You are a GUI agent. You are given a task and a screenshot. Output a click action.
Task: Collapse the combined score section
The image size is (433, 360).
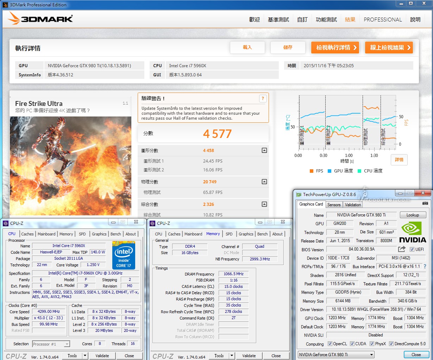click(264, 204)
